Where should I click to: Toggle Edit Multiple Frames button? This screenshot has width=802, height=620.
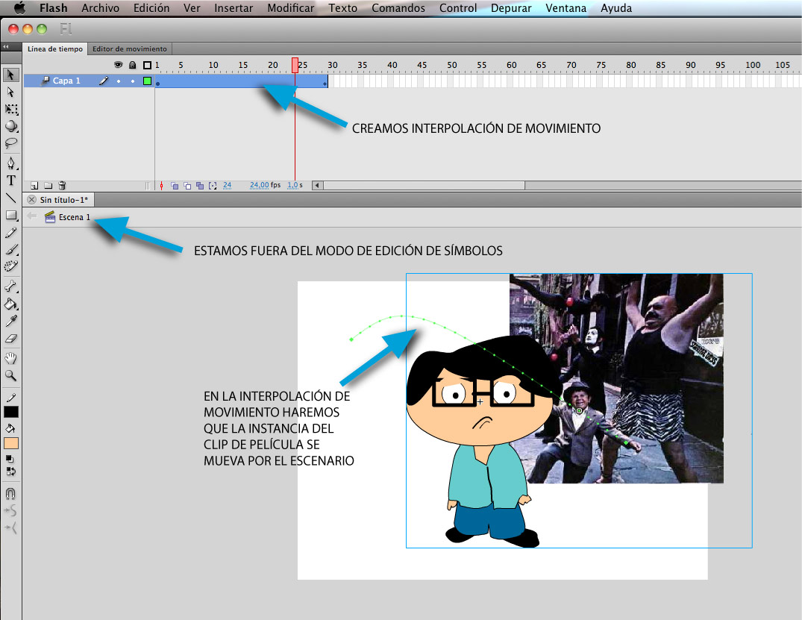pos(200,186)
